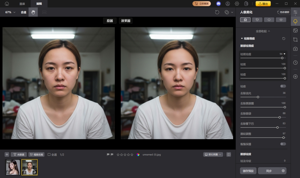Click the camera icon in right sidebar
Viewport: 300px width, 178px height.
point(295,48)
